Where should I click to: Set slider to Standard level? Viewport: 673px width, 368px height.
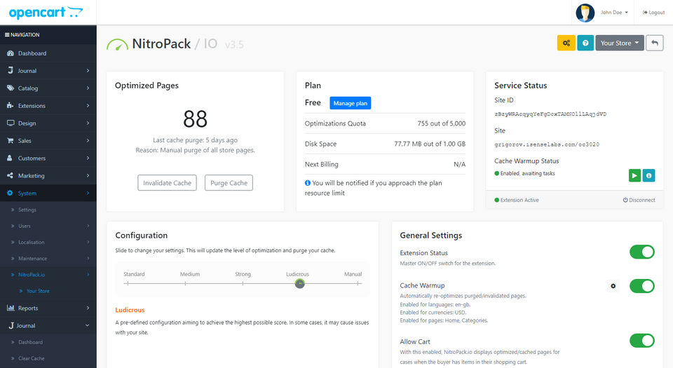click(128, 283)
